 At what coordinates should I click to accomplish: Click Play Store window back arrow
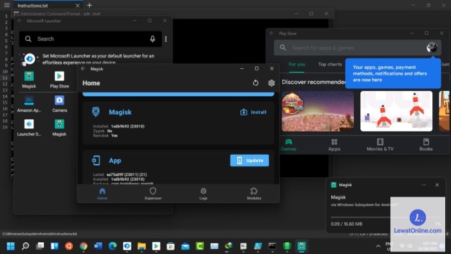point(272,34)
